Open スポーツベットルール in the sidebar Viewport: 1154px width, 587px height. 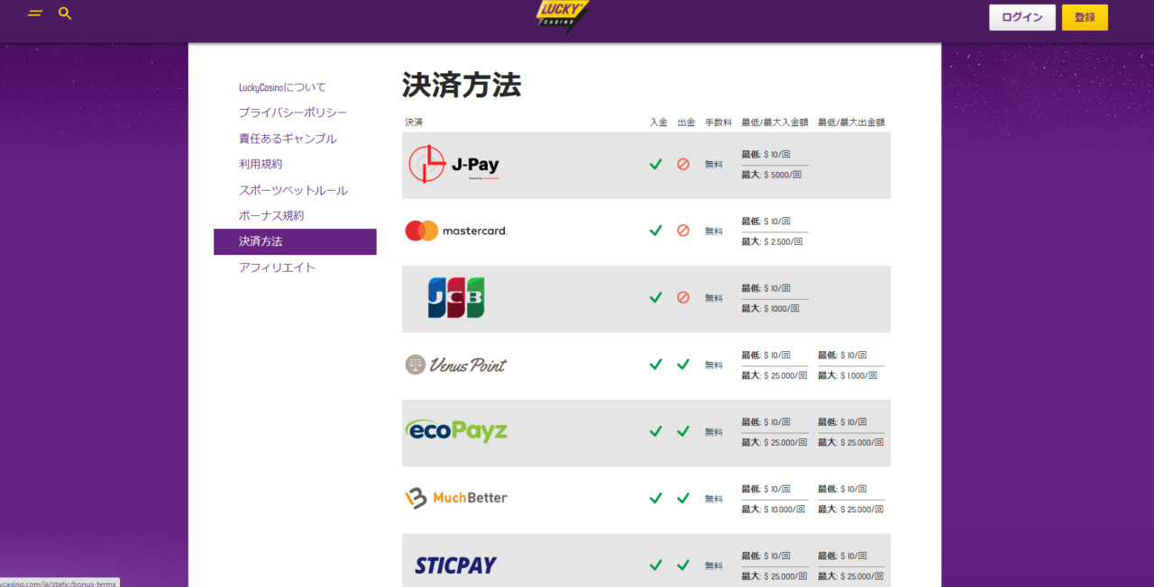pos(293,190)
